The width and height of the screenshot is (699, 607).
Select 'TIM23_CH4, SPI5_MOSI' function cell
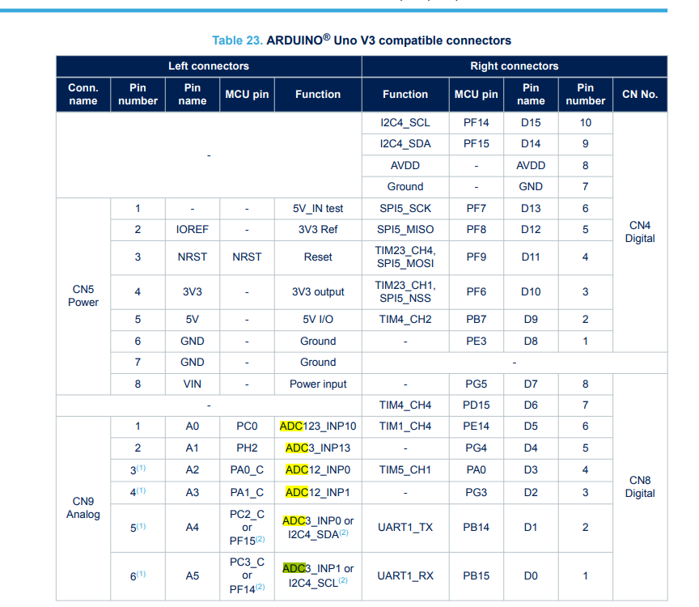(405, 257)
